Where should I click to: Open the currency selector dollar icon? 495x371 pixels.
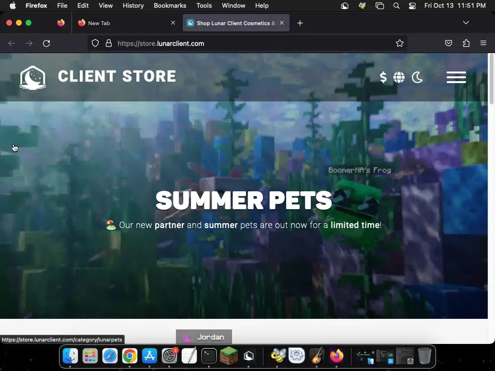(x=383, y=77)
